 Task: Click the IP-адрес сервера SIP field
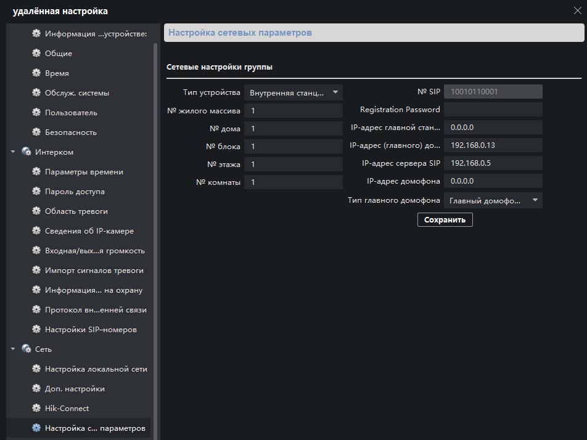point(493,163)
